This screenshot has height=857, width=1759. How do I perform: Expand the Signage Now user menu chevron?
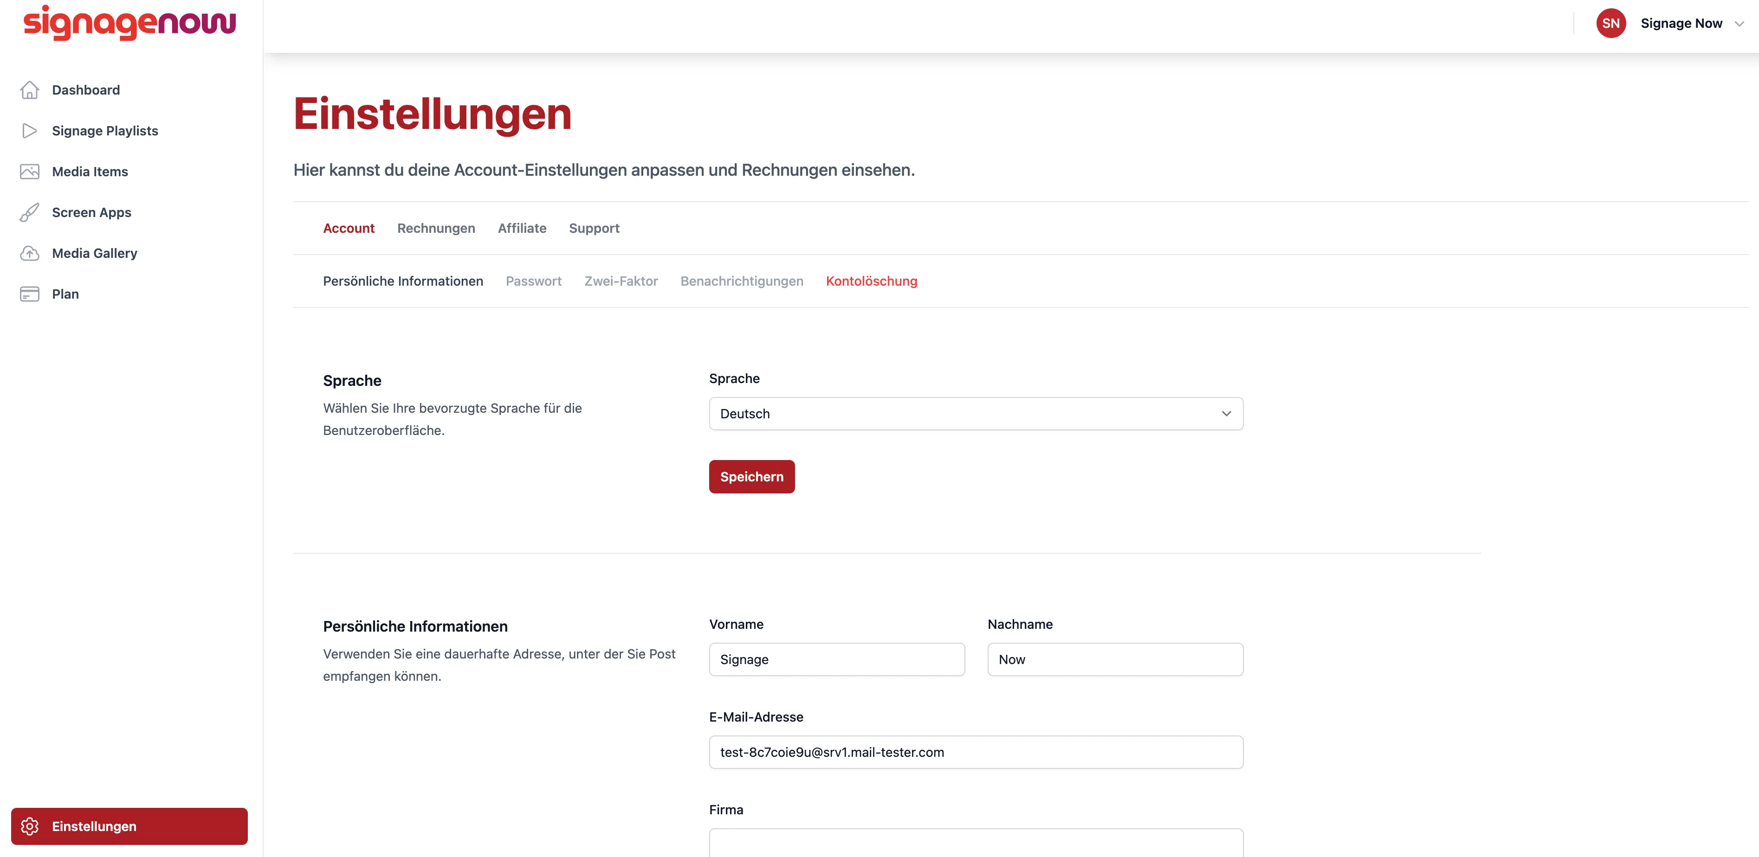(1739, 24)
